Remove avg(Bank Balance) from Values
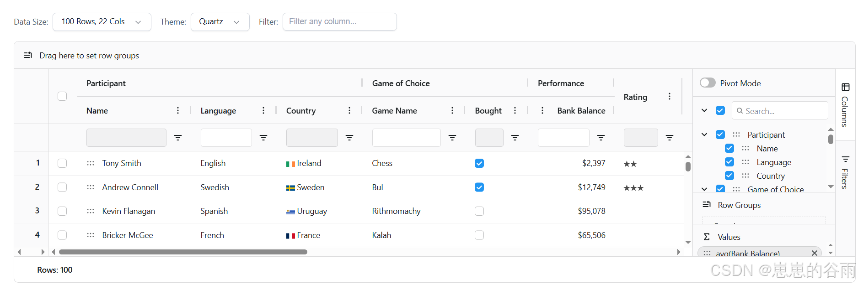This screenshot has height=285, width=858. (814, 253)
